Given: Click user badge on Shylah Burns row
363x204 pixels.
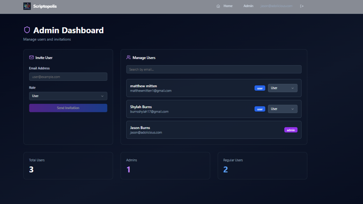Looking at the screenshot, I should coord(260,109).
